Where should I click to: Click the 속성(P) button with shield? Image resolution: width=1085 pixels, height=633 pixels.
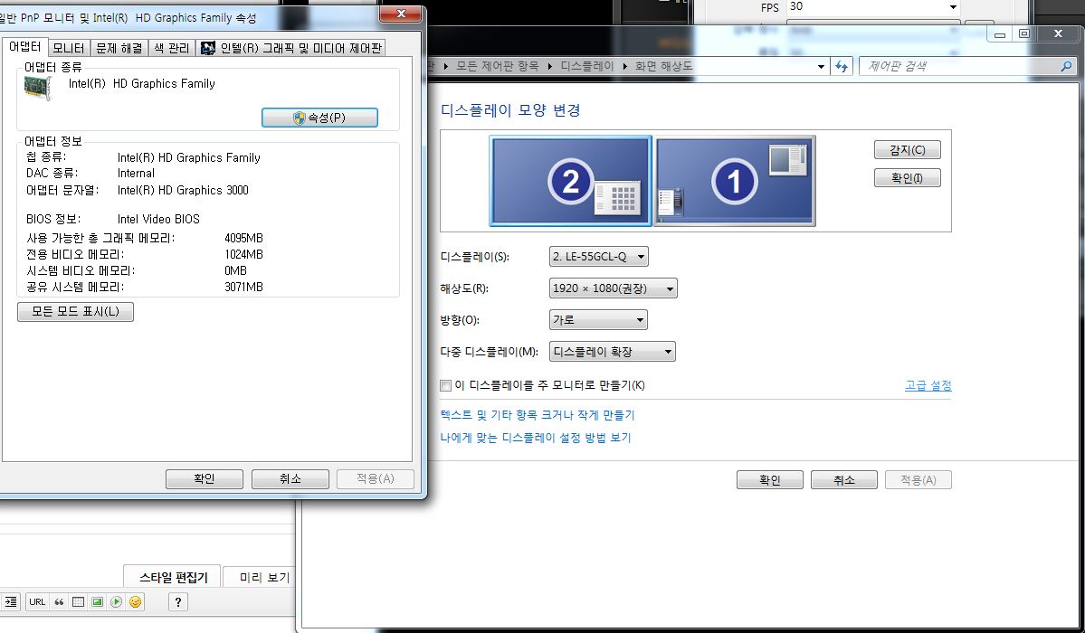319,118
